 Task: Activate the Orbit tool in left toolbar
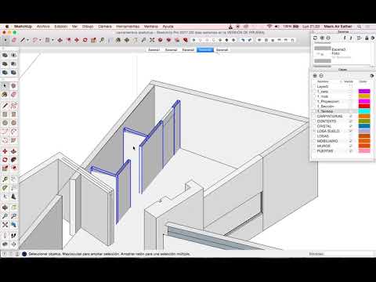coord(5,208)
